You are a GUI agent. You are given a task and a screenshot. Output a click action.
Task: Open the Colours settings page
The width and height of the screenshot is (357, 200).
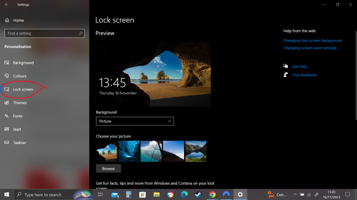(20, 76)
